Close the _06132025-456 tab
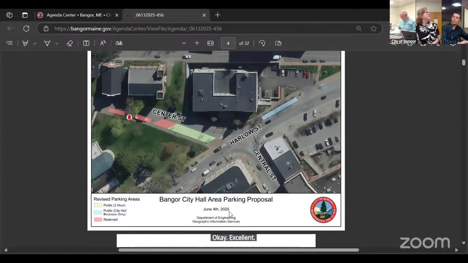The image size is (468, 263). click(204, 15)
